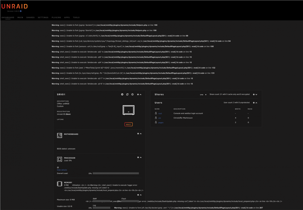Viewport: 303px width, 210px height.
Task: Open Users panel settings gear
Action: [254, 103]
